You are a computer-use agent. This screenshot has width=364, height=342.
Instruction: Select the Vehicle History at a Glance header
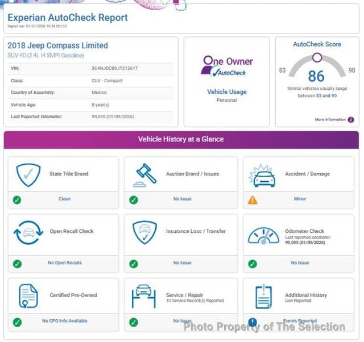[181, 139]
